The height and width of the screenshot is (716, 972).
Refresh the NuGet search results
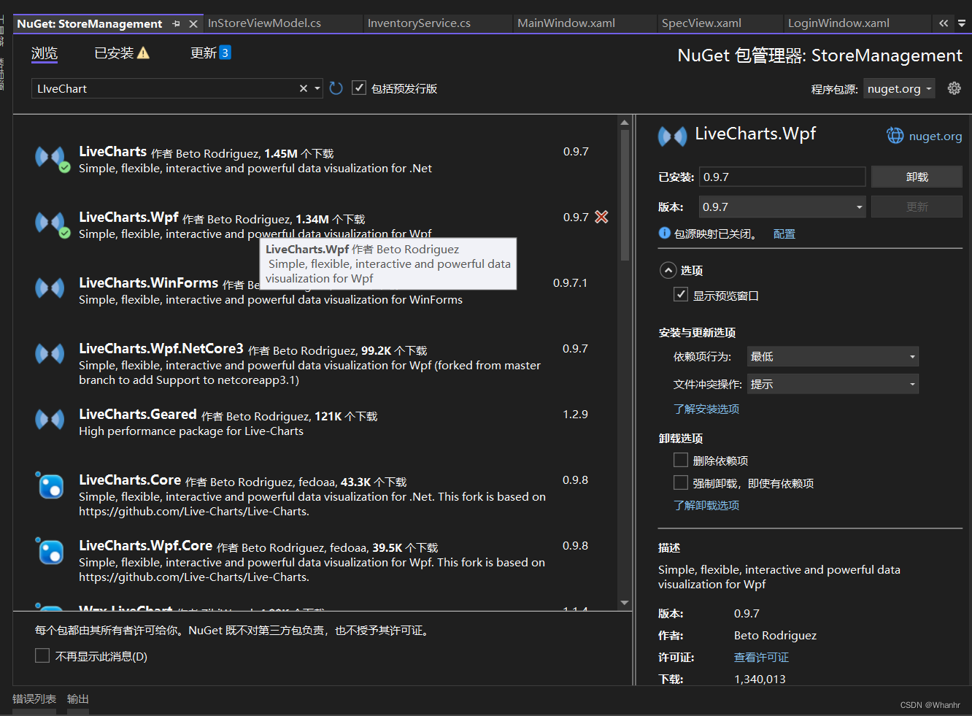click(335, 88)
